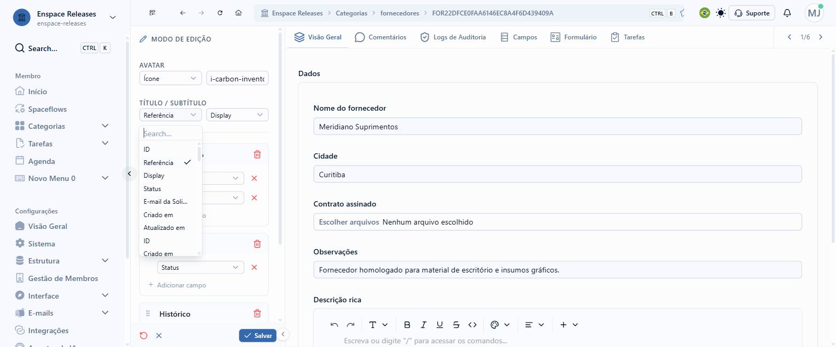Screen dimensions: 836x347
Task: Go to next record of 1/6
Action: 821,37
